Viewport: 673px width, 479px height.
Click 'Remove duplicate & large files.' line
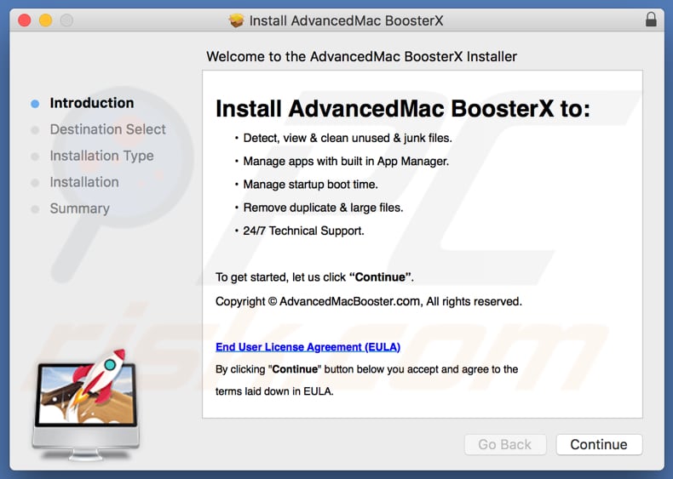coord(323,208)
